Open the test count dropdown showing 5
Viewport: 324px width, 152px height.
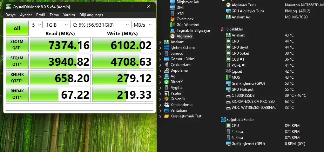[36, 25]
